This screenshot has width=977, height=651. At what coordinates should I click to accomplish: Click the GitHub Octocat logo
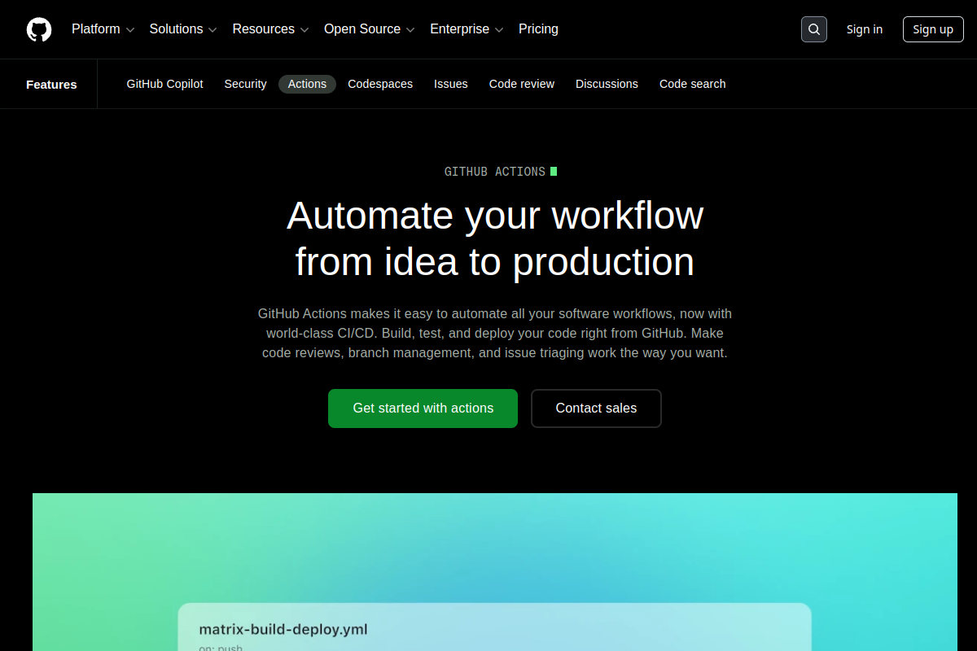39,29
